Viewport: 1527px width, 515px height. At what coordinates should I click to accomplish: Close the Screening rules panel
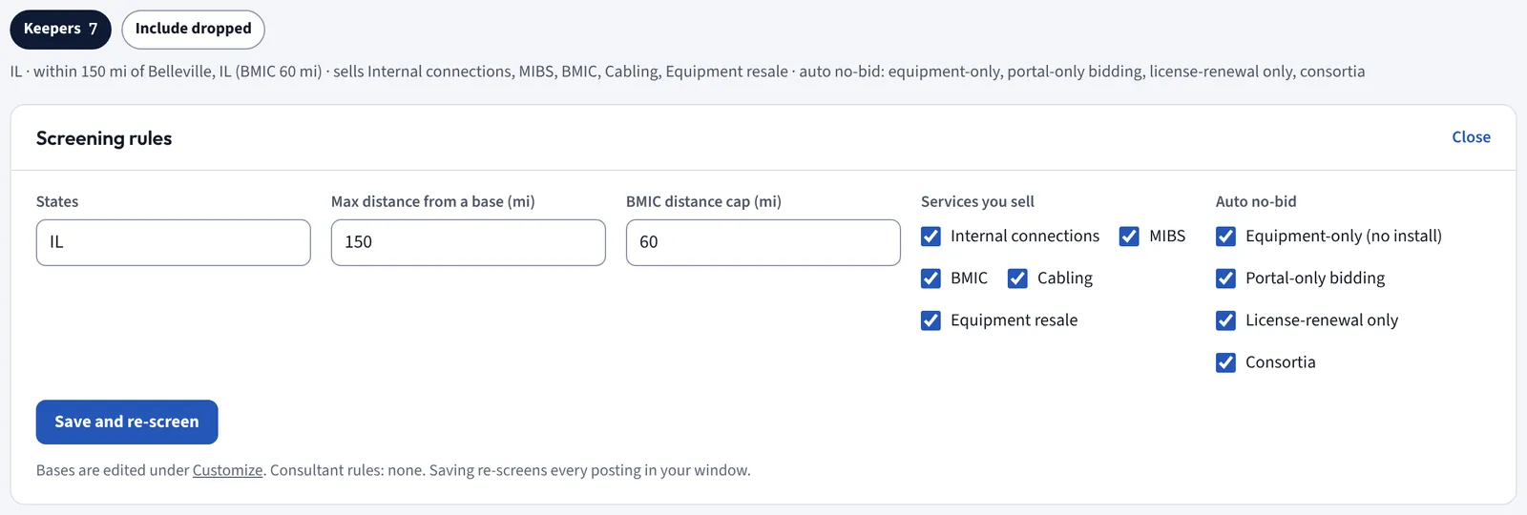1471,137
